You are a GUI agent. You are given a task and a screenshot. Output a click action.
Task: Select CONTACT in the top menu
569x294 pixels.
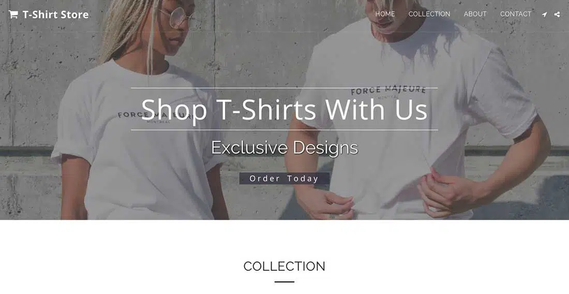tap(516, 14)
